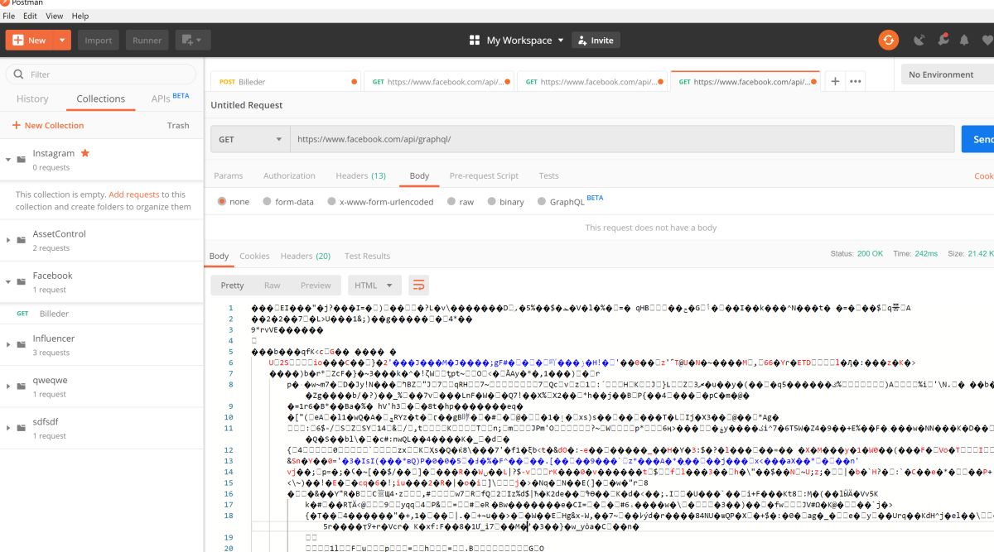Viewport: 994px width, 552px height.
Task: Open the Help menu
Action: (x=80, y=16)
